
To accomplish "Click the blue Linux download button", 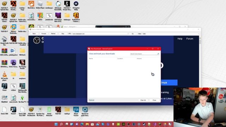I will click(169, 83).
